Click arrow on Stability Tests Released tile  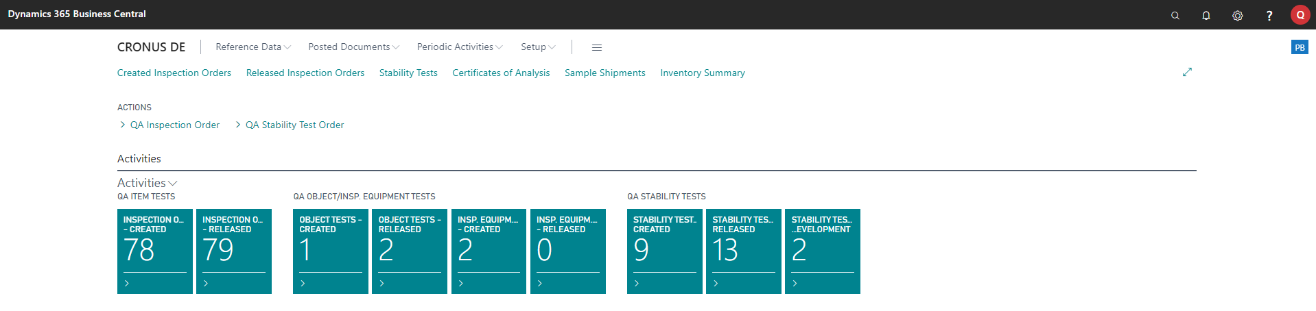[716, 283]
